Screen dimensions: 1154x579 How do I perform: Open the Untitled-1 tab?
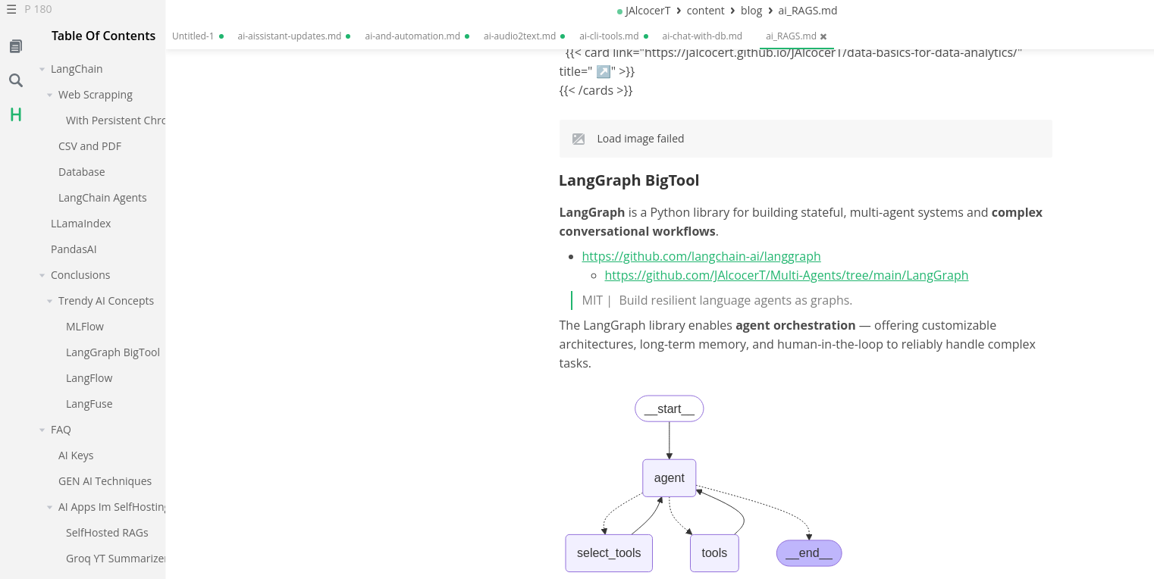(193, 36)
